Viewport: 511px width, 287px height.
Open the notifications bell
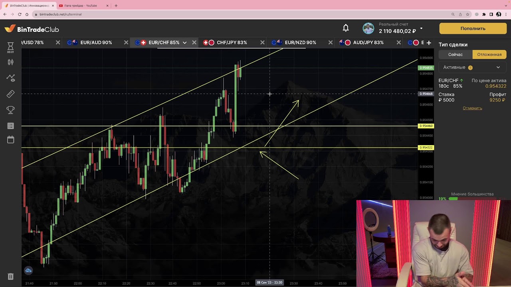[346, 28]
